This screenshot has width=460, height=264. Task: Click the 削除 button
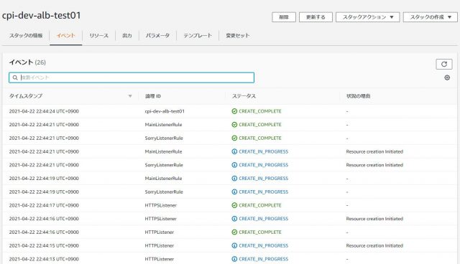click(x=284, y=17)
